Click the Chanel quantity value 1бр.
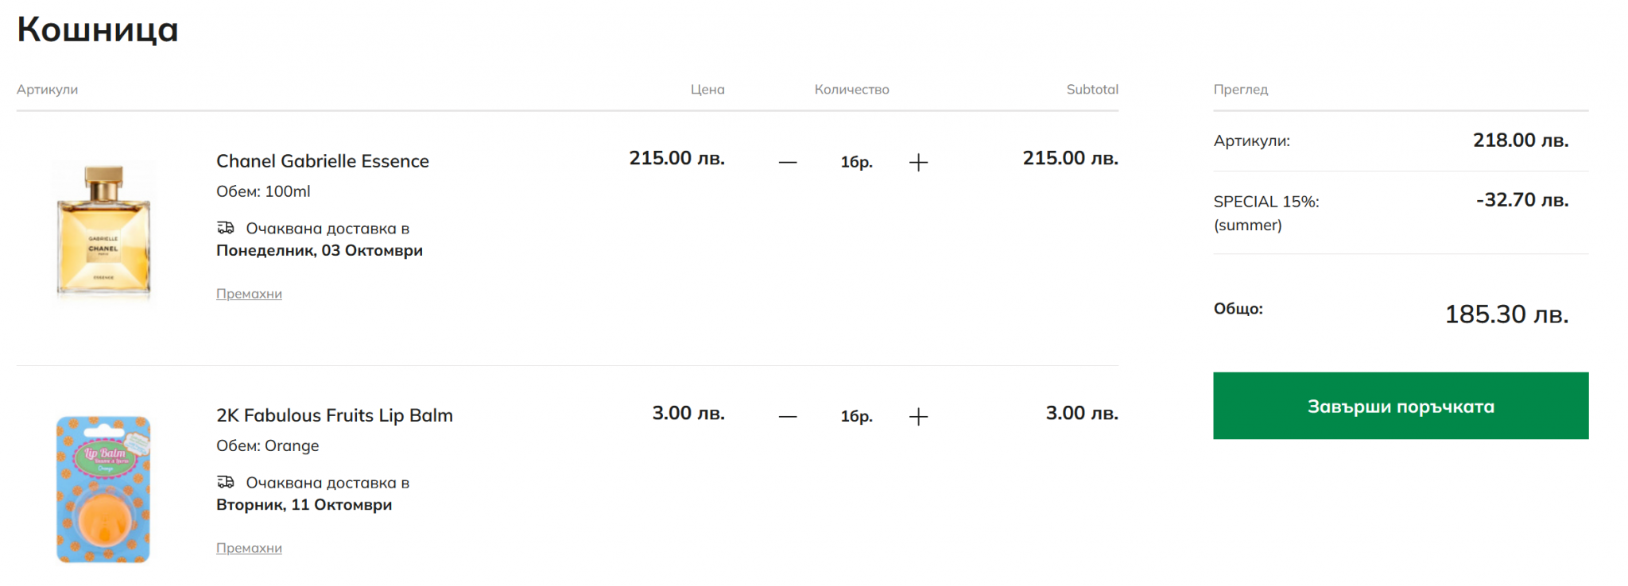 856,162
